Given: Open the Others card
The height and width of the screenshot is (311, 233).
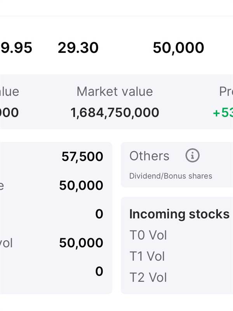Looking at the screenshot, I should [x=177, y=164].
